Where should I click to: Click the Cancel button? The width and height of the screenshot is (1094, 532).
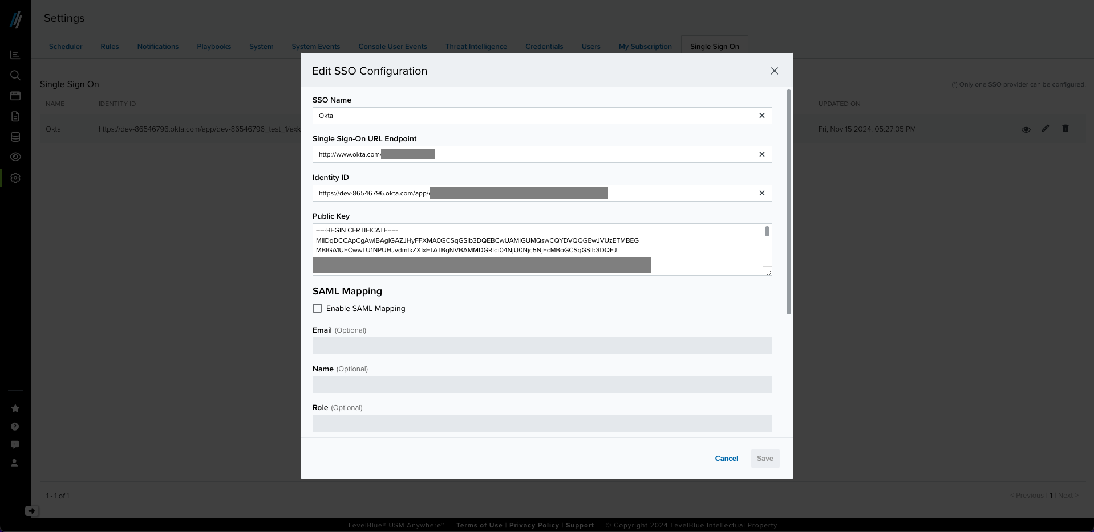pyautogui.click(x=727, y=459)
